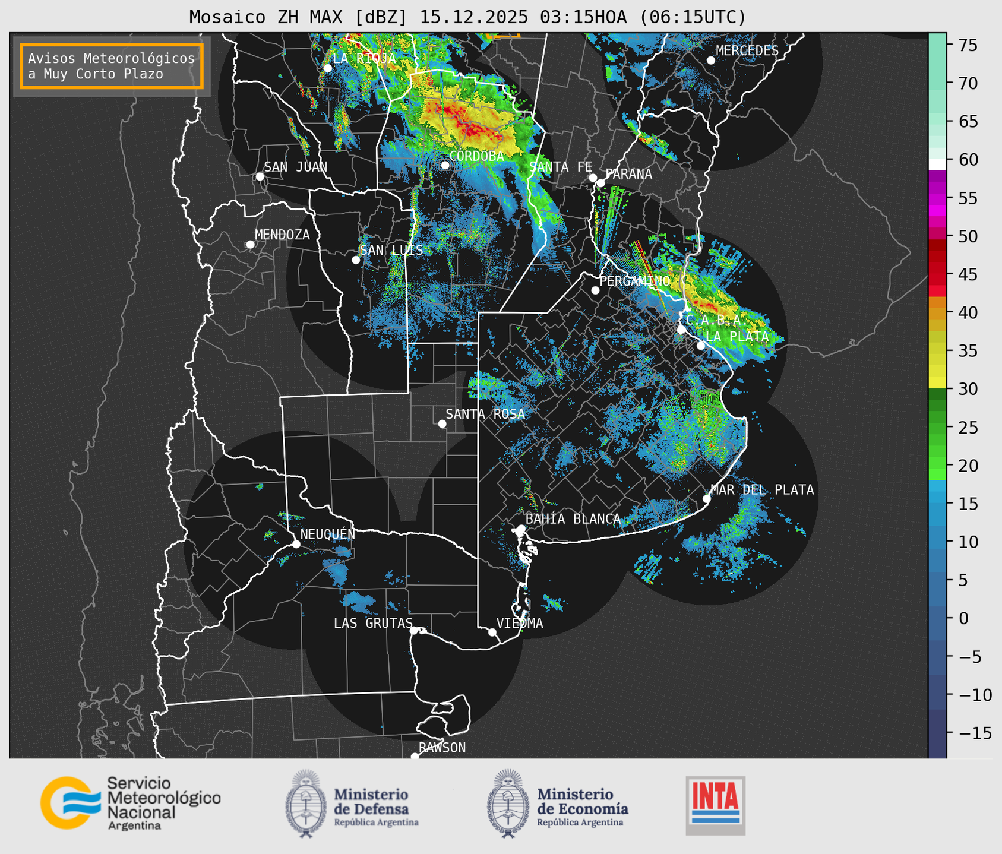Click the Servicio Meteorológico Nacional logo
The width and height of the screenshot is (1002, 854).
click(131, 803)
